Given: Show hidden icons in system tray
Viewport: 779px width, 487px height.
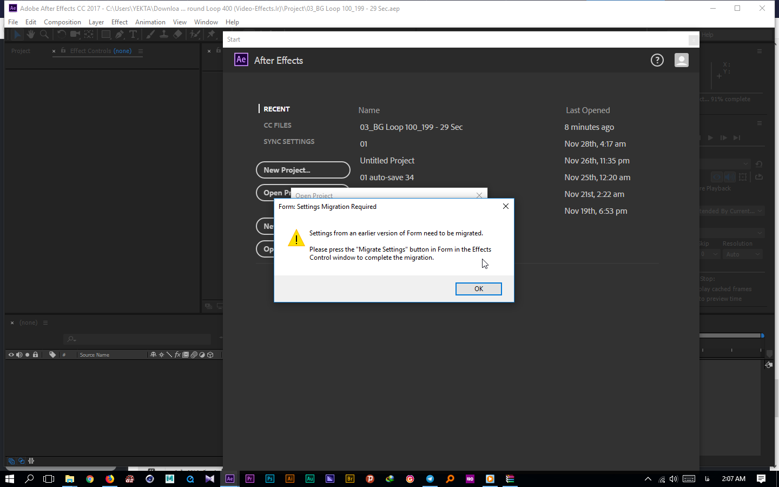Looking at the screenshot, I should point(648,479).
